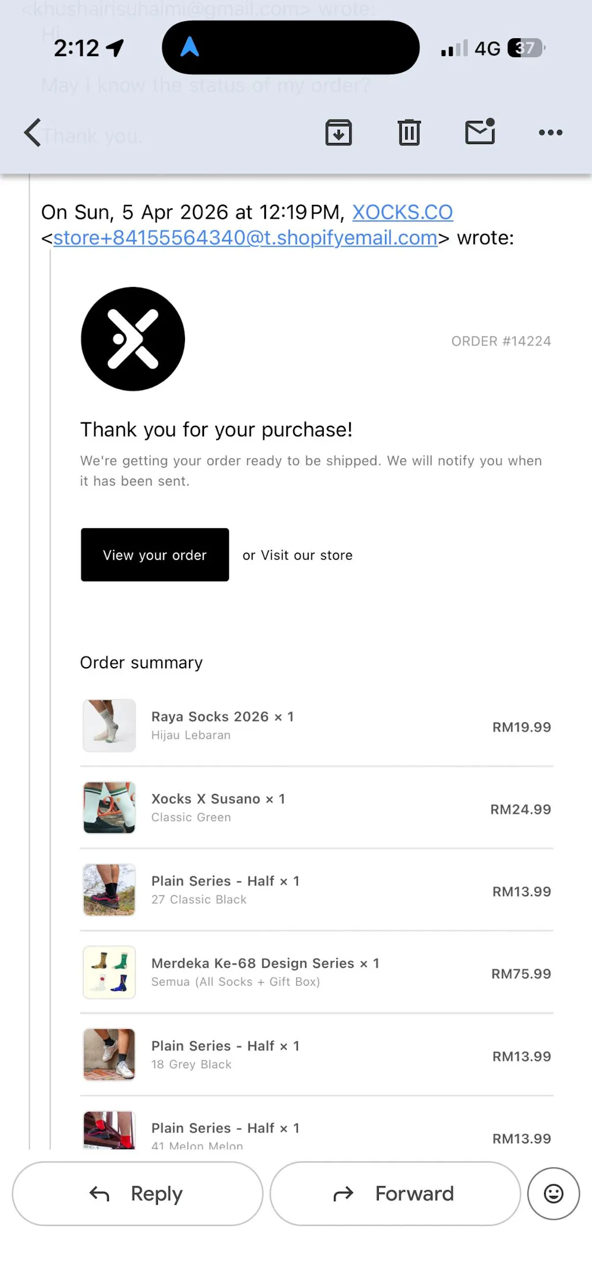Open the View your order button
This screenshot has height=1288, width=592.
[155, 555]
